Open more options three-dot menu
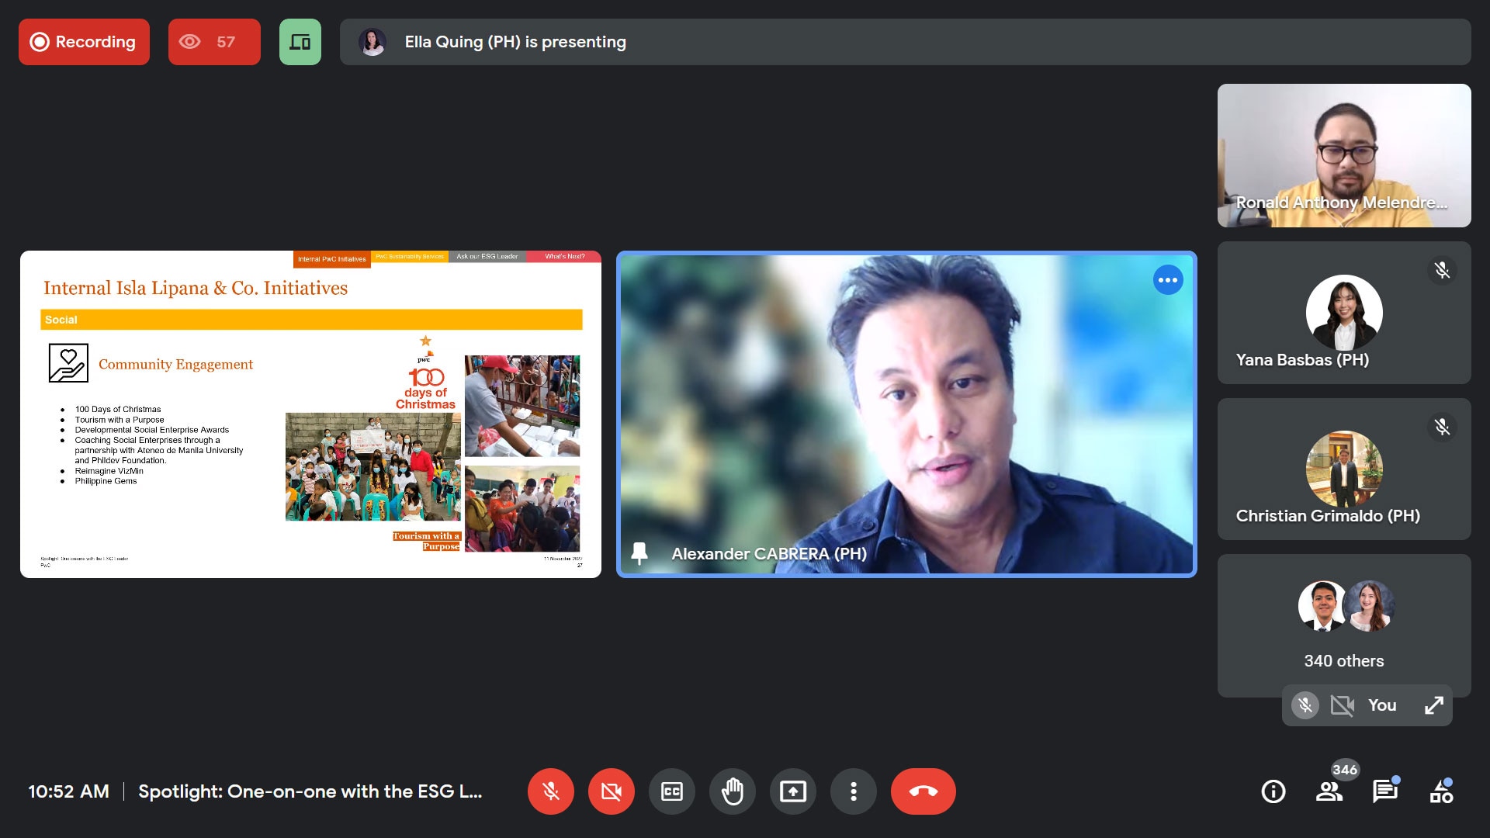Image resolution: width=1490 pixels, height=838 pixels. 854,791
